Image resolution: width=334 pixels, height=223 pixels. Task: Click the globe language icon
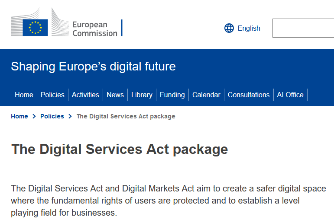click(229, 29)
